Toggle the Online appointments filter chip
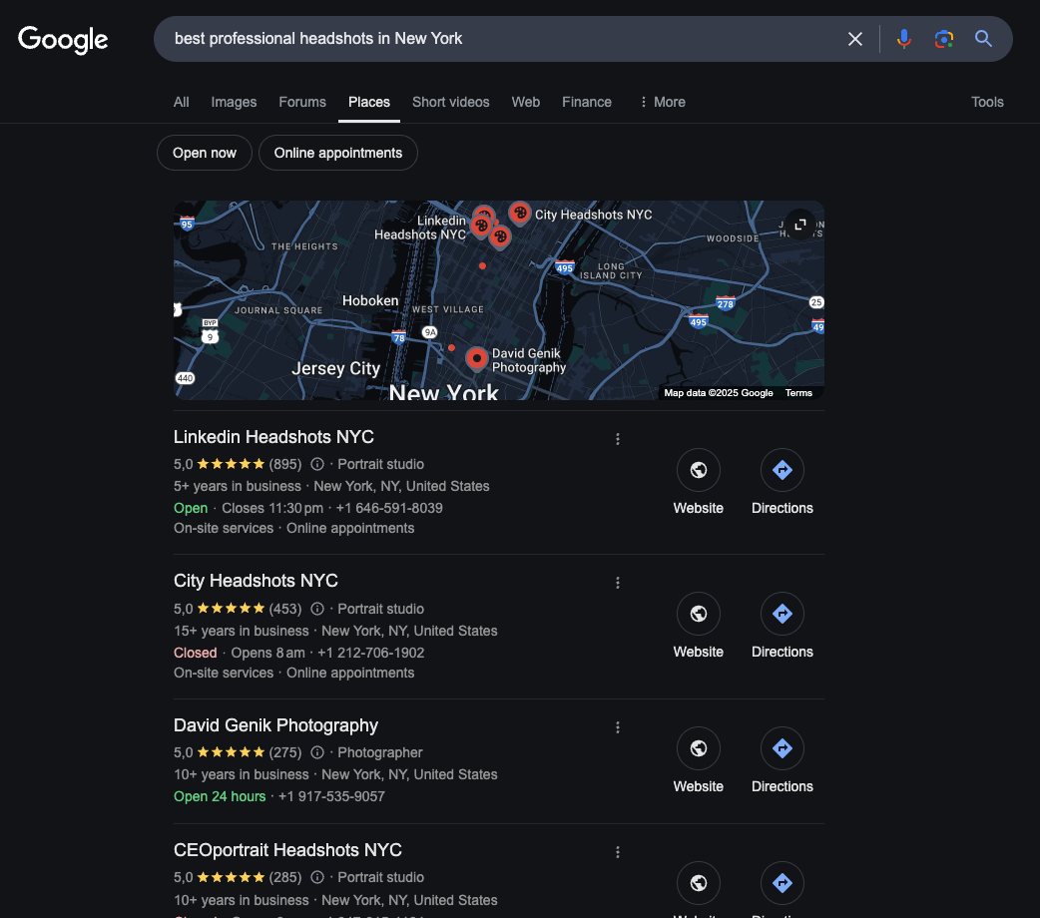 338,153
